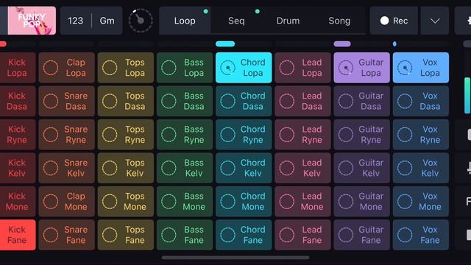
Task: Tap the Snare Kelv circle icon
Action: [51, 168]
